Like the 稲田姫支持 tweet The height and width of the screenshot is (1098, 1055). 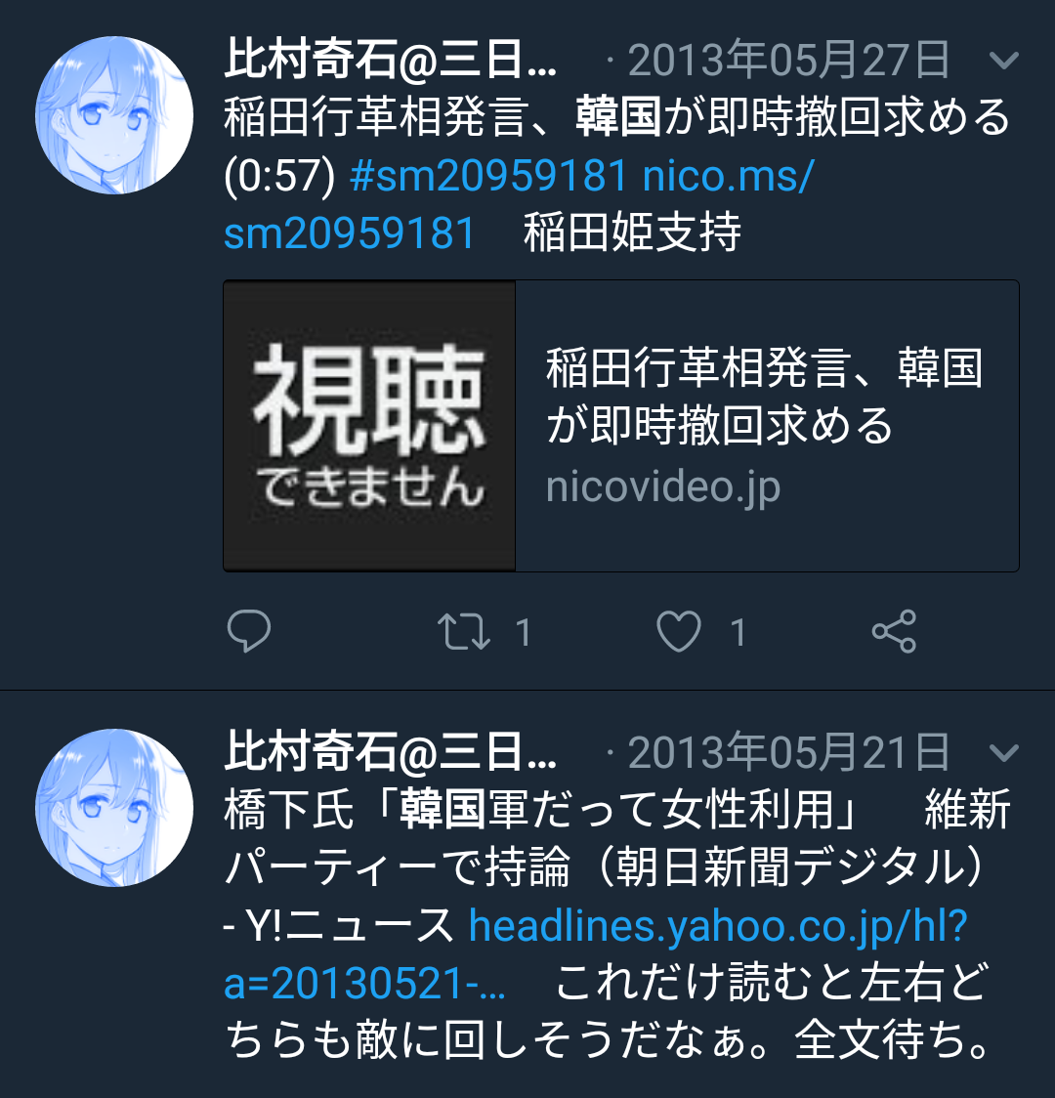coord(678,631)
